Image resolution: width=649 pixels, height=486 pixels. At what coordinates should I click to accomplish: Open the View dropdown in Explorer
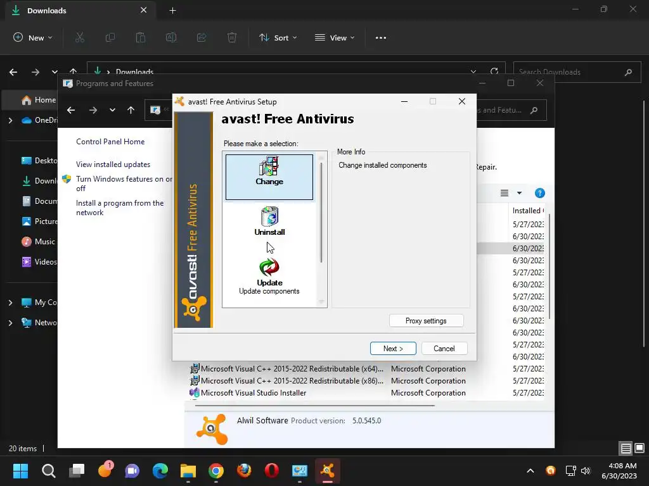tap(335, 37)
